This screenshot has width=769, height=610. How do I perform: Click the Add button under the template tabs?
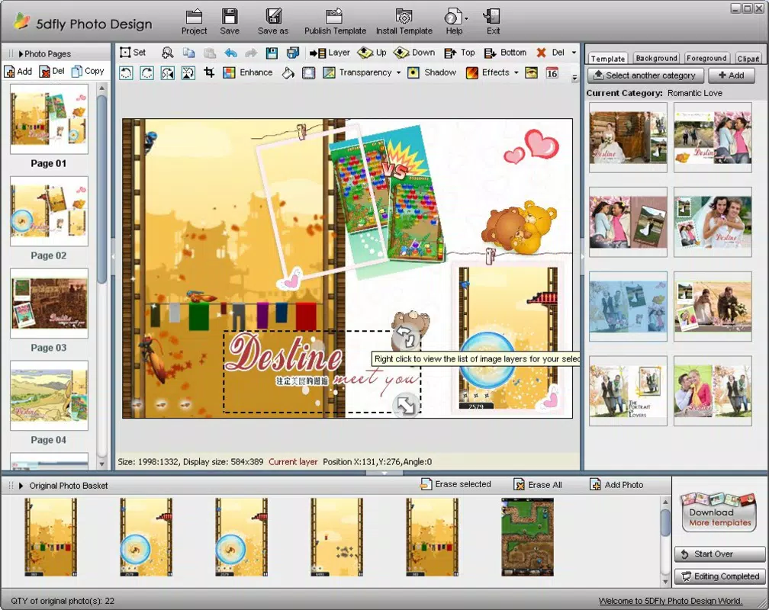[731, 75]
